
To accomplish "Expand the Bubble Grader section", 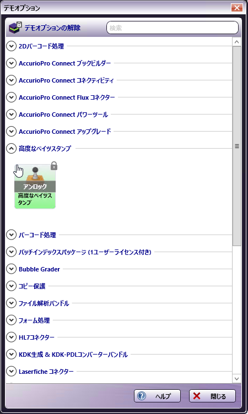I will pos(11,269).
